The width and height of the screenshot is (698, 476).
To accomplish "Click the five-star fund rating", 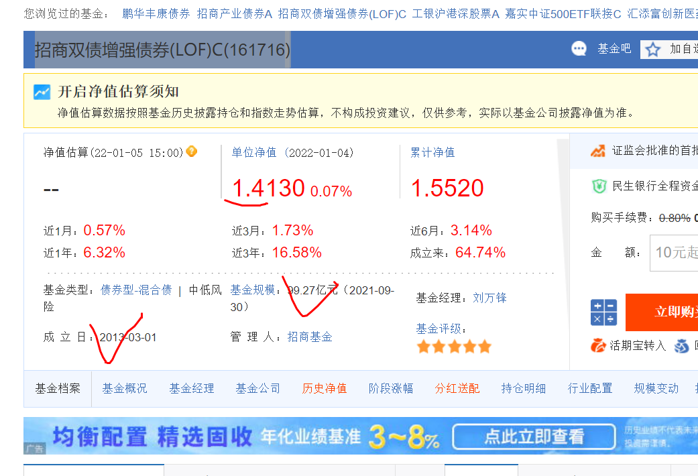I will click(454, 347).
